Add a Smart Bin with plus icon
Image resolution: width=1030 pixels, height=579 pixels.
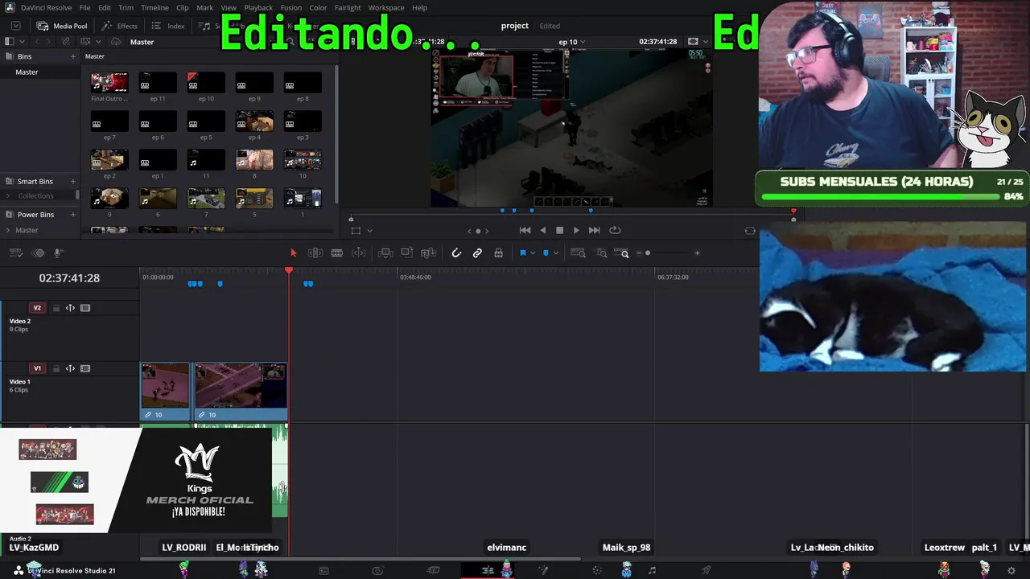(x=73, y=182)
